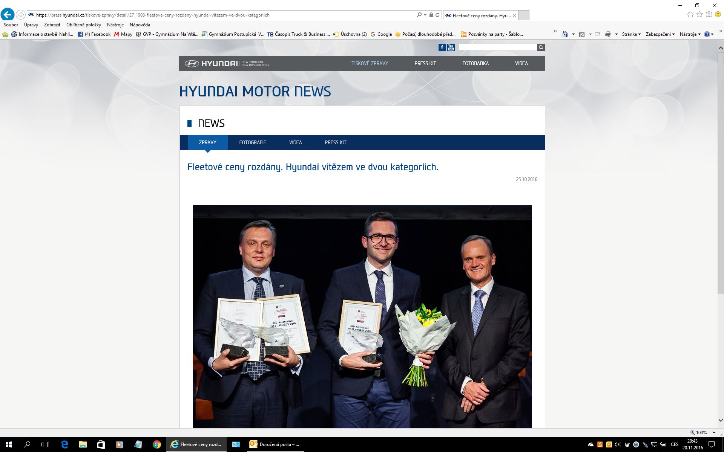Go to FOTOBANKA section

pyautogui.click(x=476, y=63)
